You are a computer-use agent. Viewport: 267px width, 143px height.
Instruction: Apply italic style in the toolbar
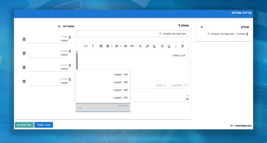click(176, 46)
